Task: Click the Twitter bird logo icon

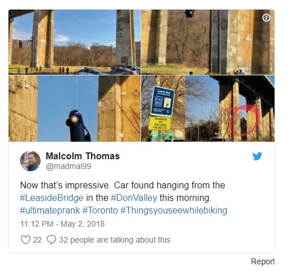Action: (257, 156)
